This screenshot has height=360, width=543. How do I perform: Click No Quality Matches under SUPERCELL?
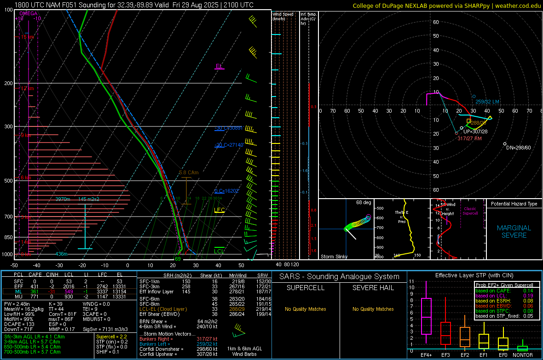306,309
